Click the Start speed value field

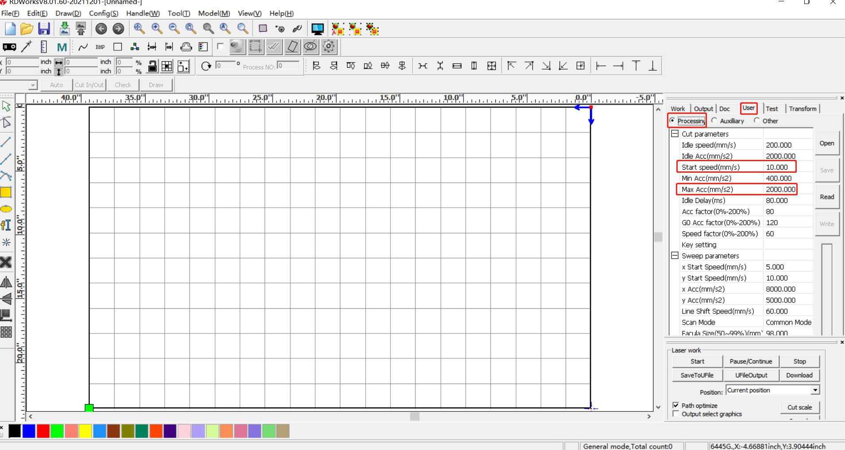pos(779,167)
